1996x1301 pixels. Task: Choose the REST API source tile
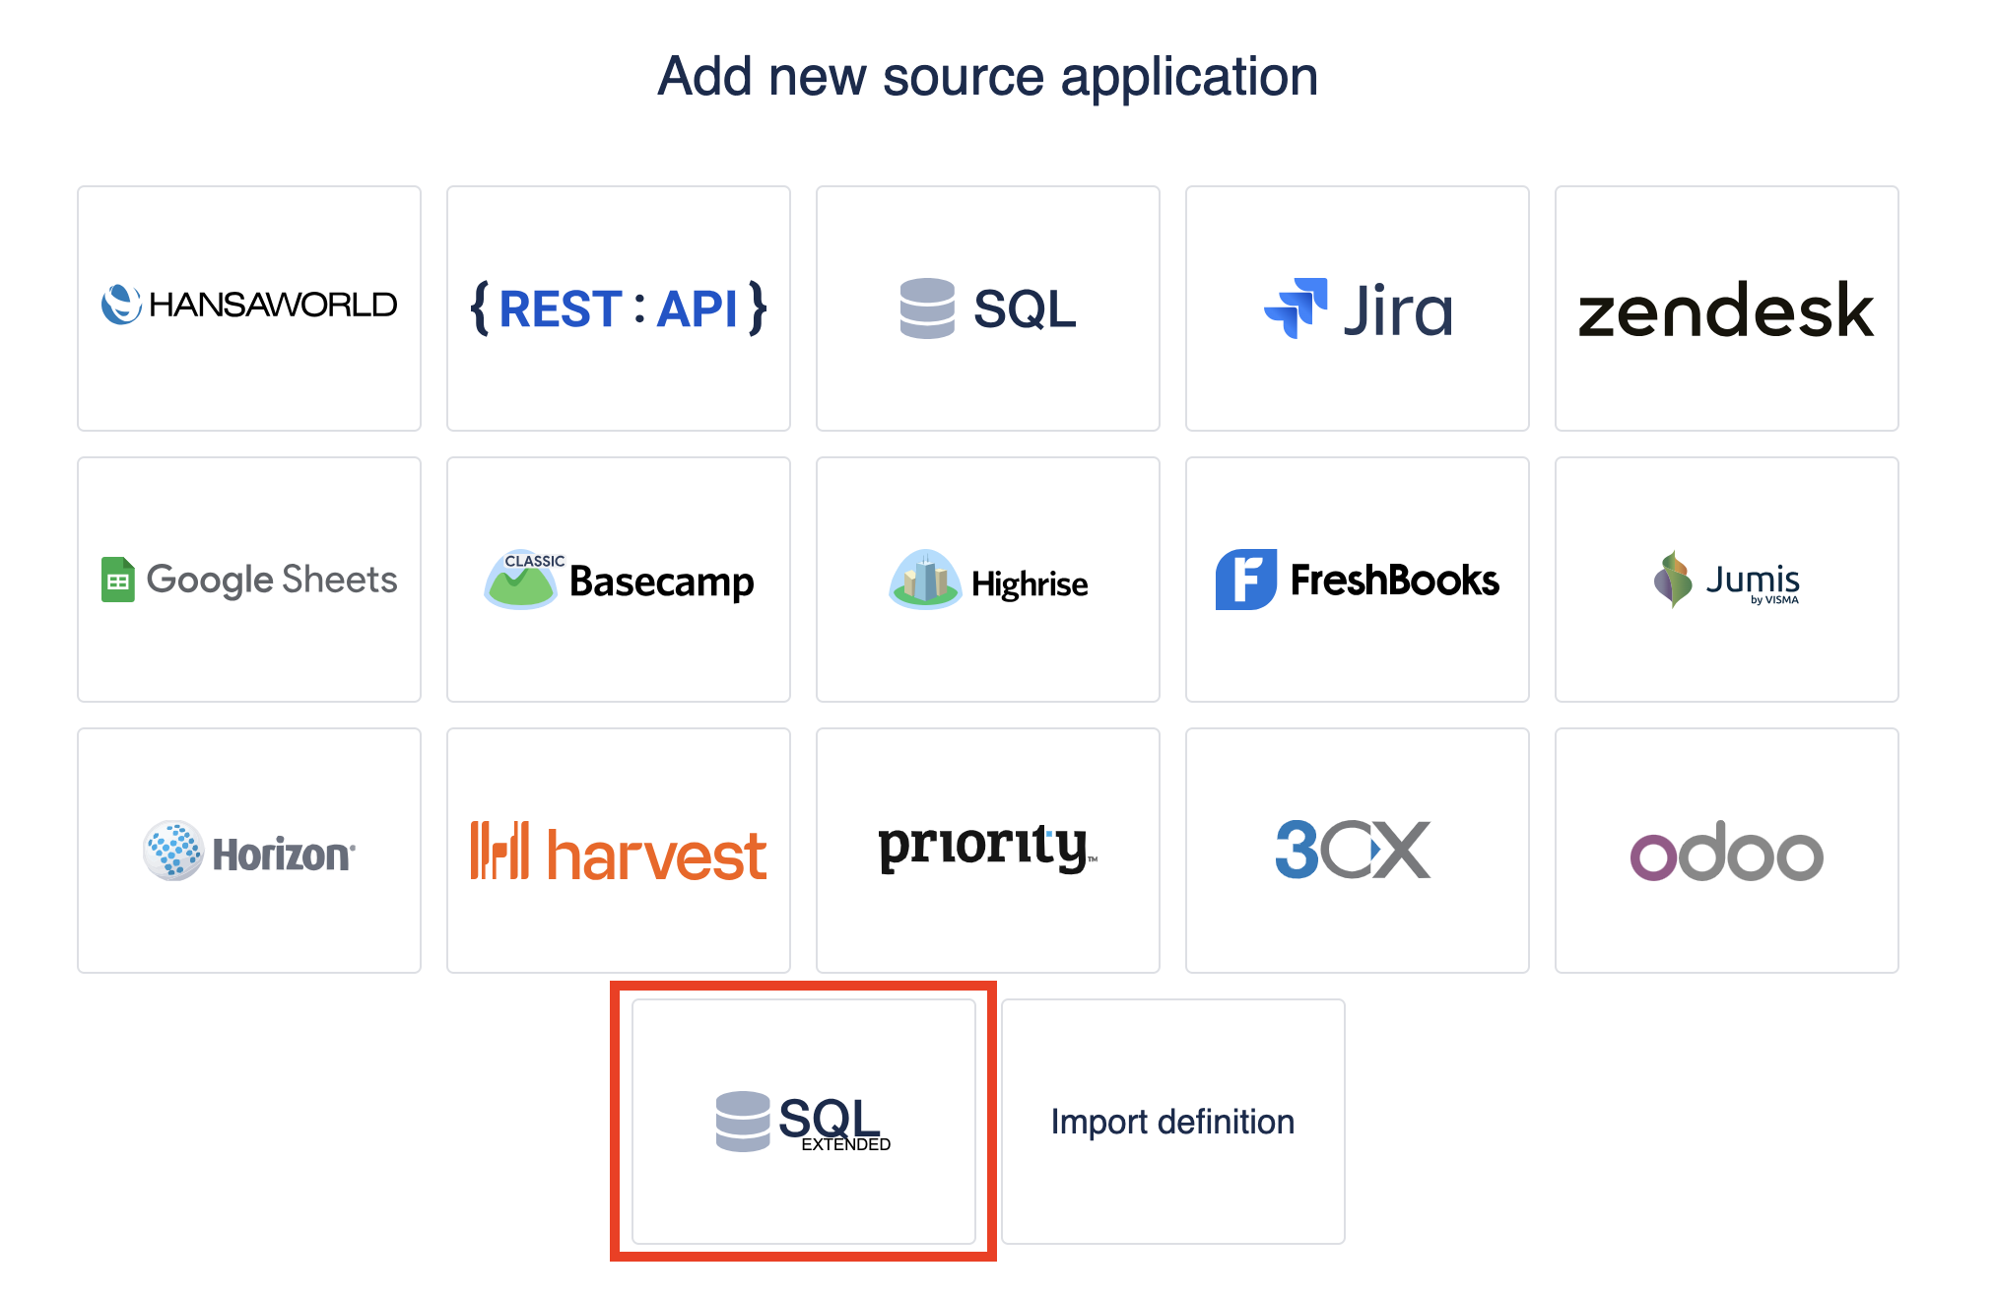(x=619, y=308)
